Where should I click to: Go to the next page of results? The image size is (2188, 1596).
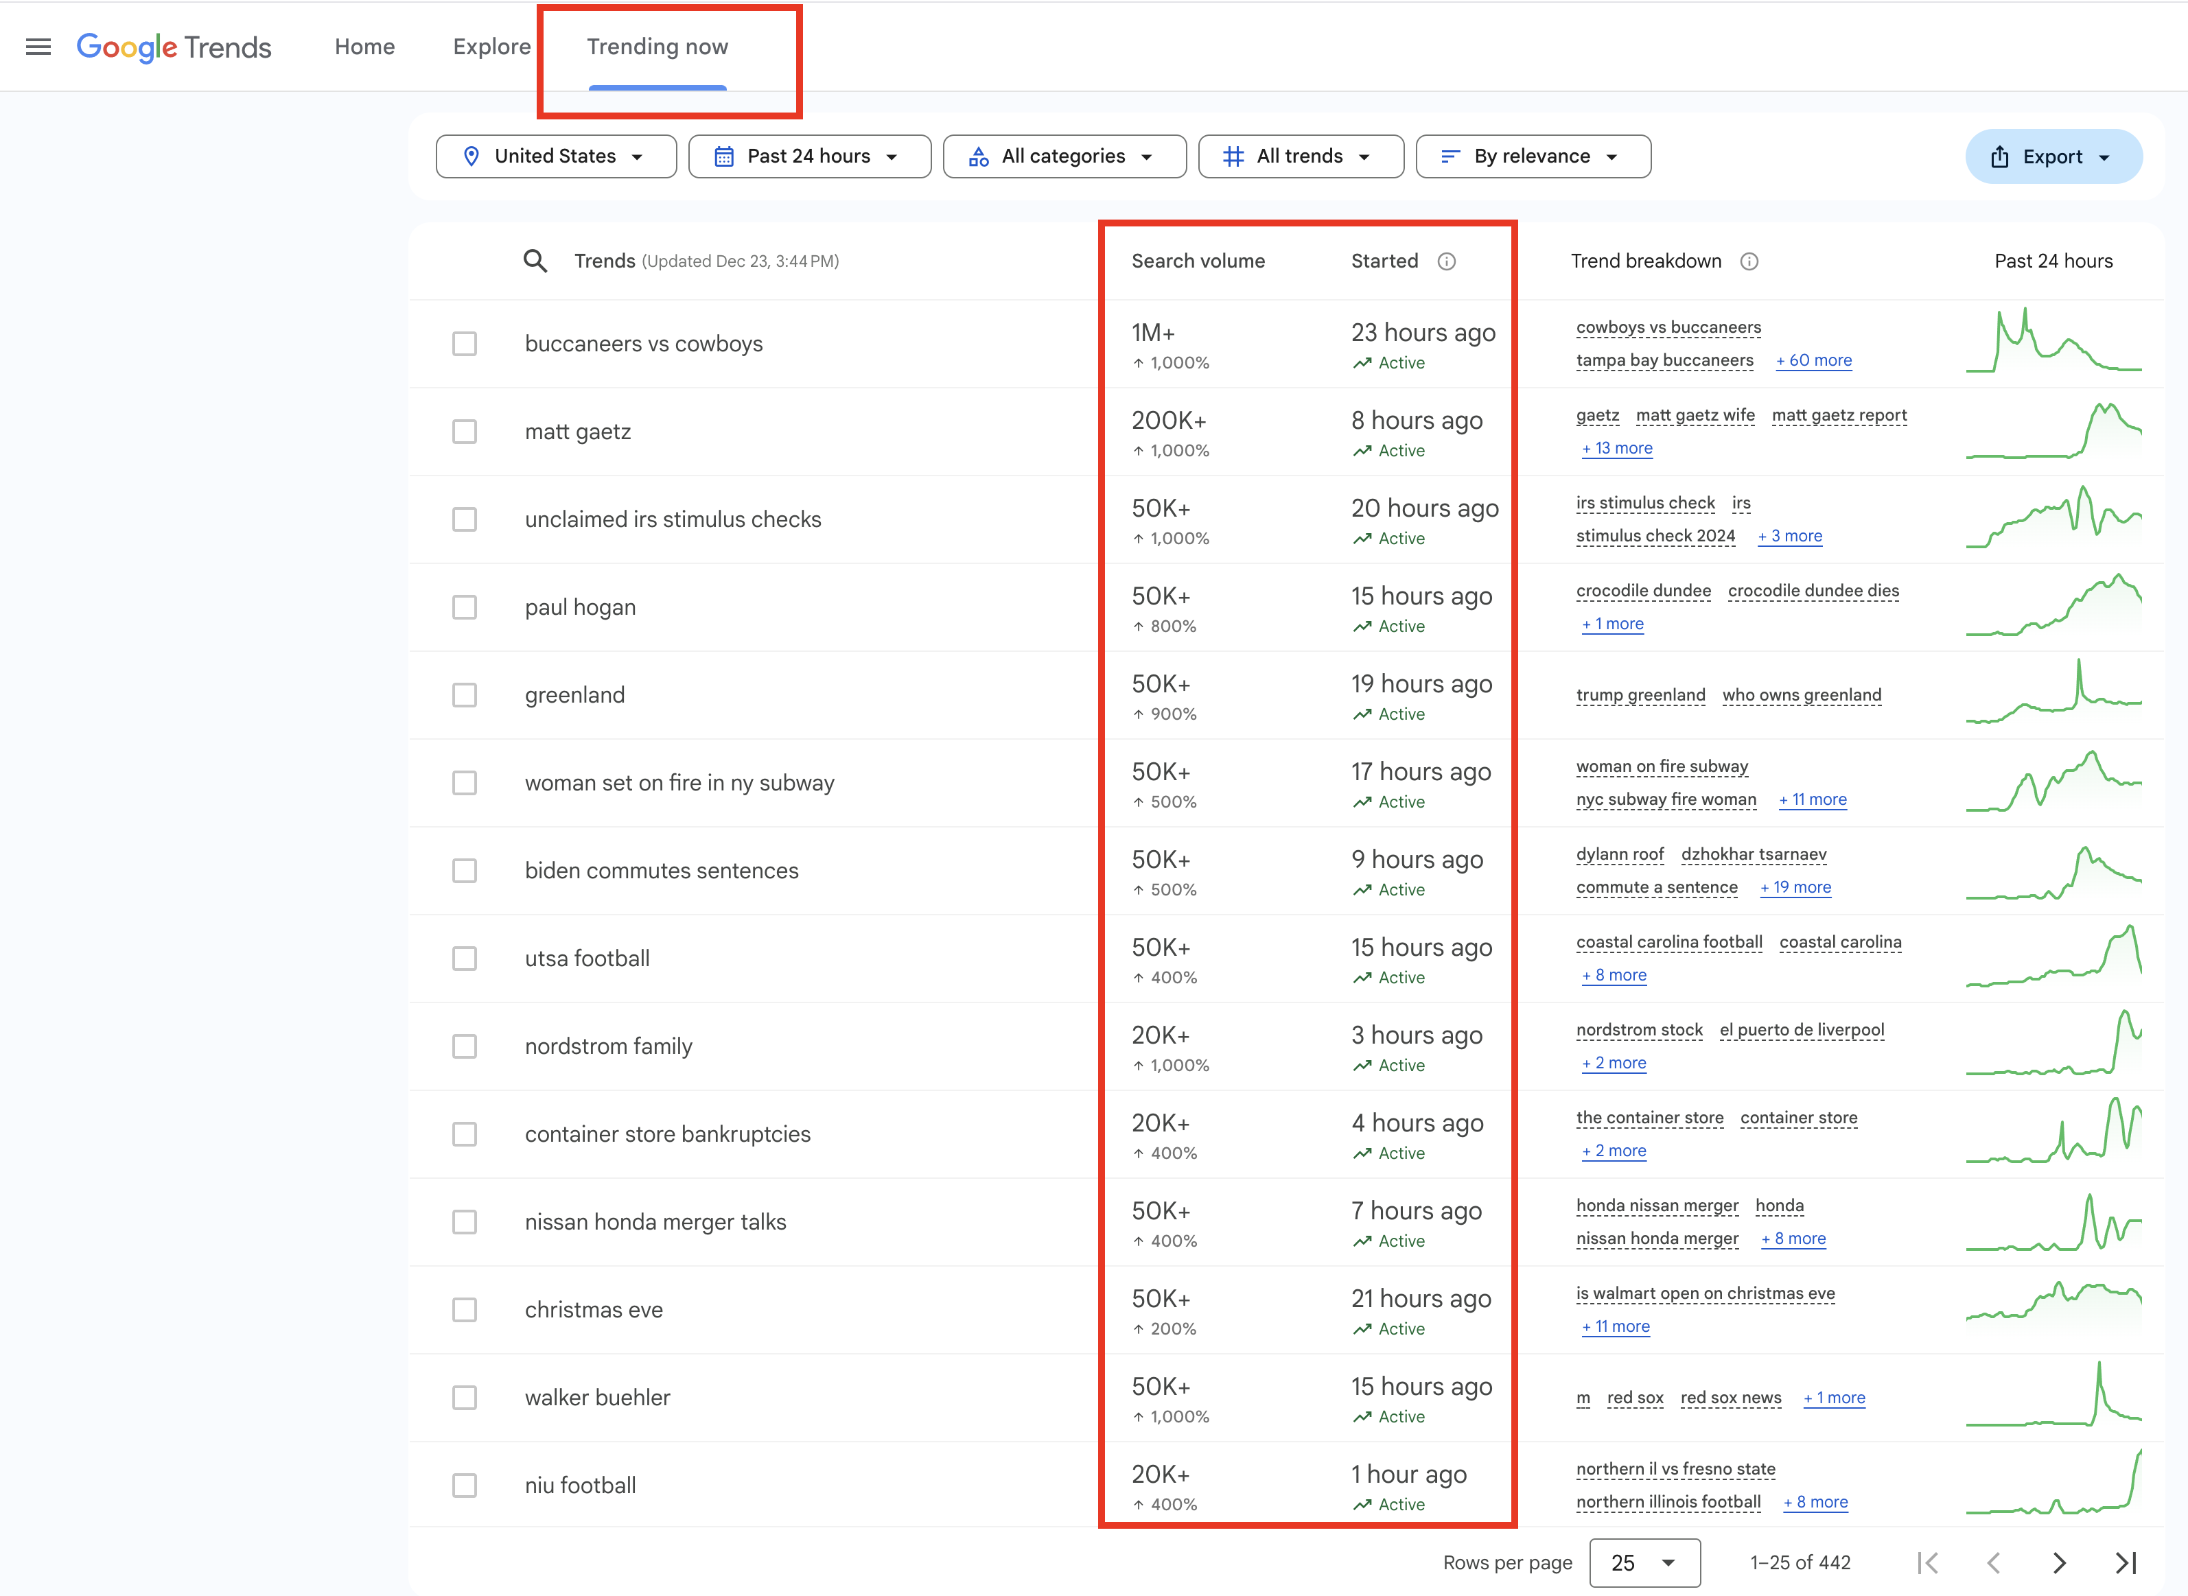pyautogui.click(x=2060, y=1562)
